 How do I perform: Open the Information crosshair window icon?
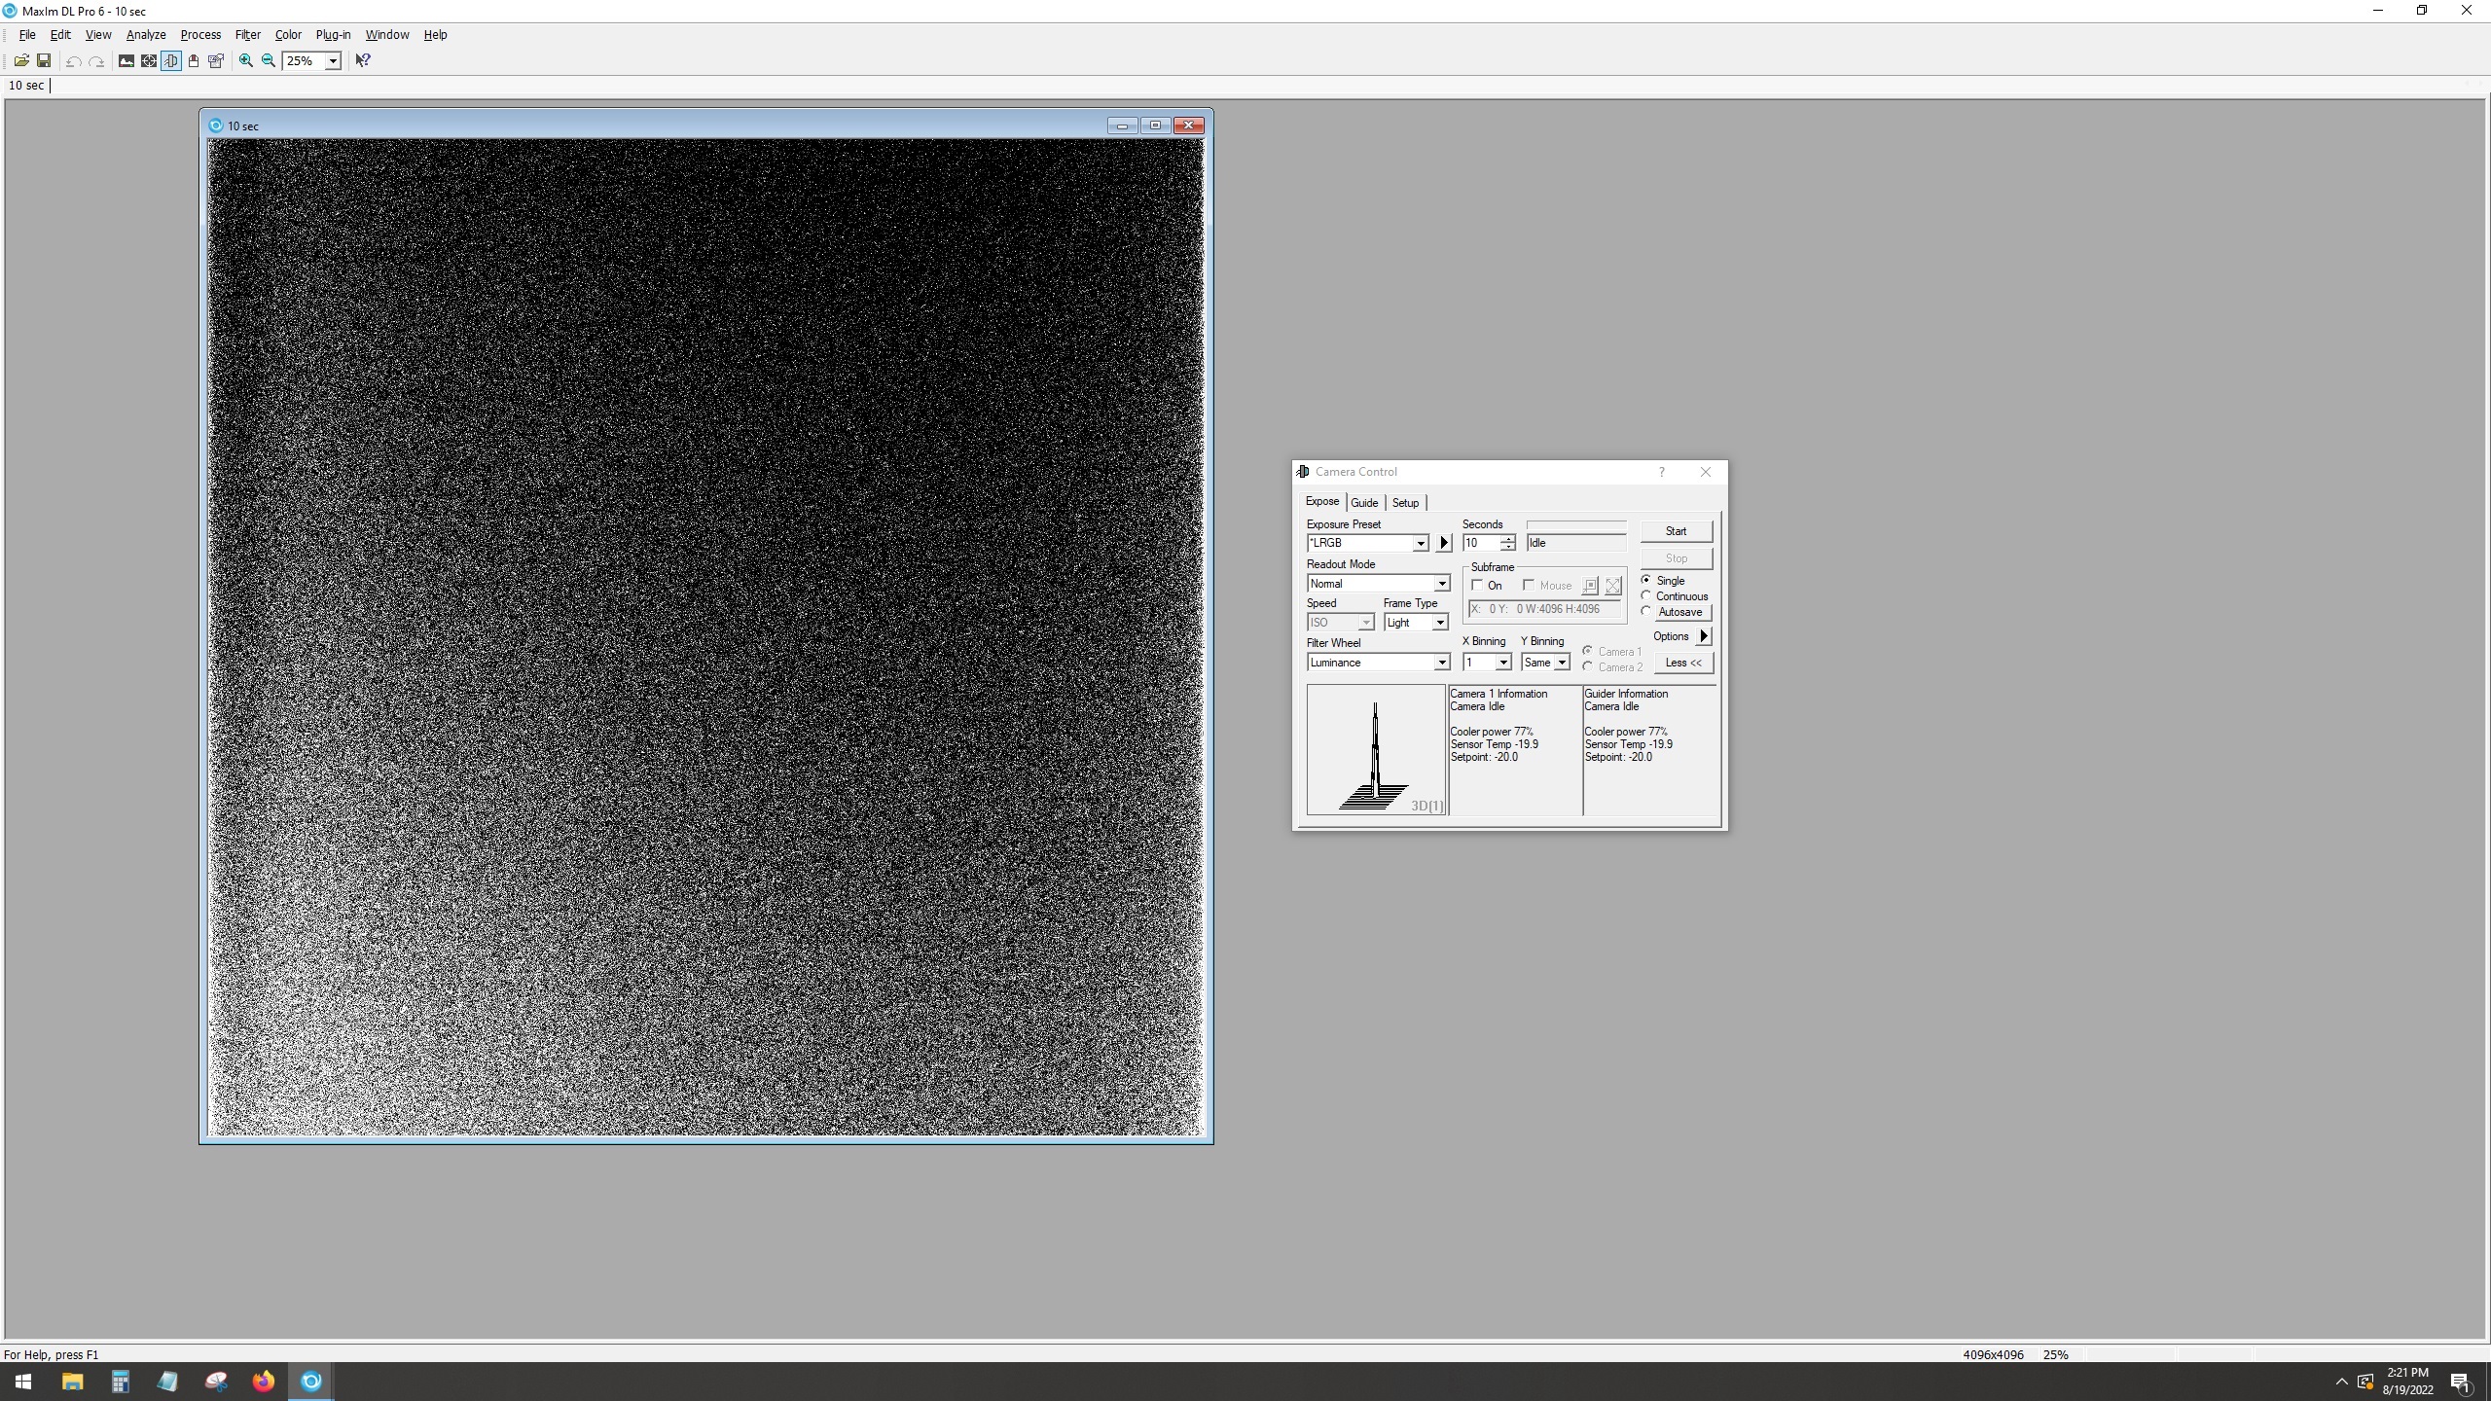point(148,60)
